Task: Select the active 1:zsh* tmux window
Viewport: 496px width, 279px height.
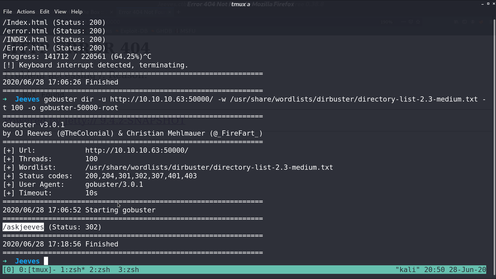Action: coord(73,270)
